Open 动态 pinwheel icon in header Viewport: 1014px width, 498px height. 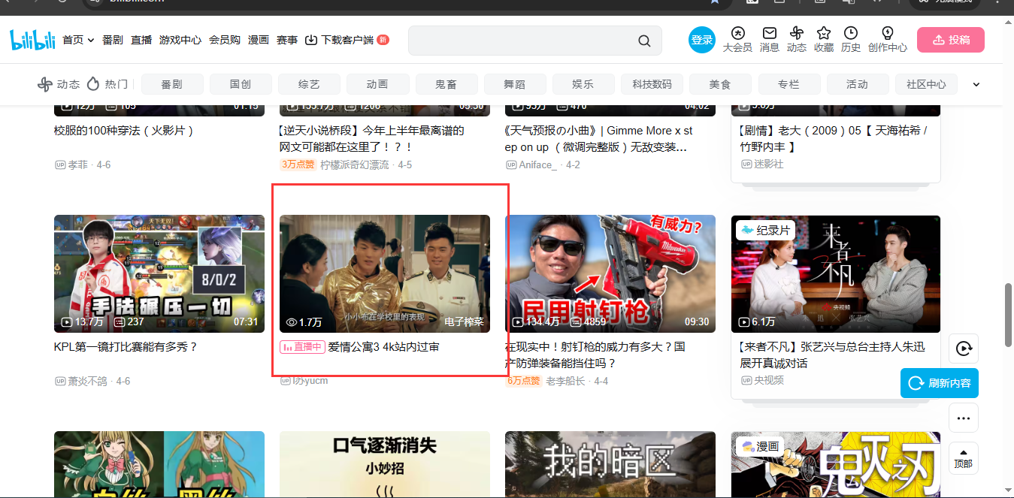point(796,33)
